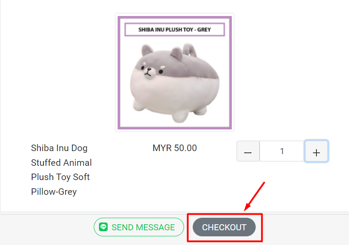Open the grey Shiba Inu plush image

pyautogui.click(x=175, y=73)
